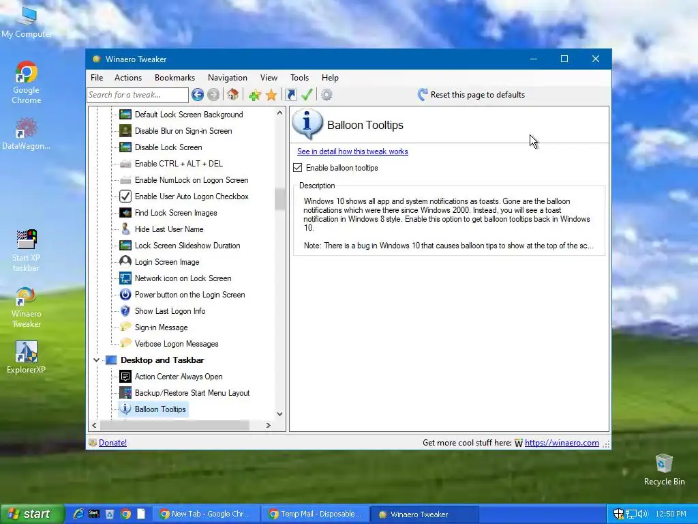Click the Hide Last User Name person icon
The image size is (698, 524).
pos(125,229)
